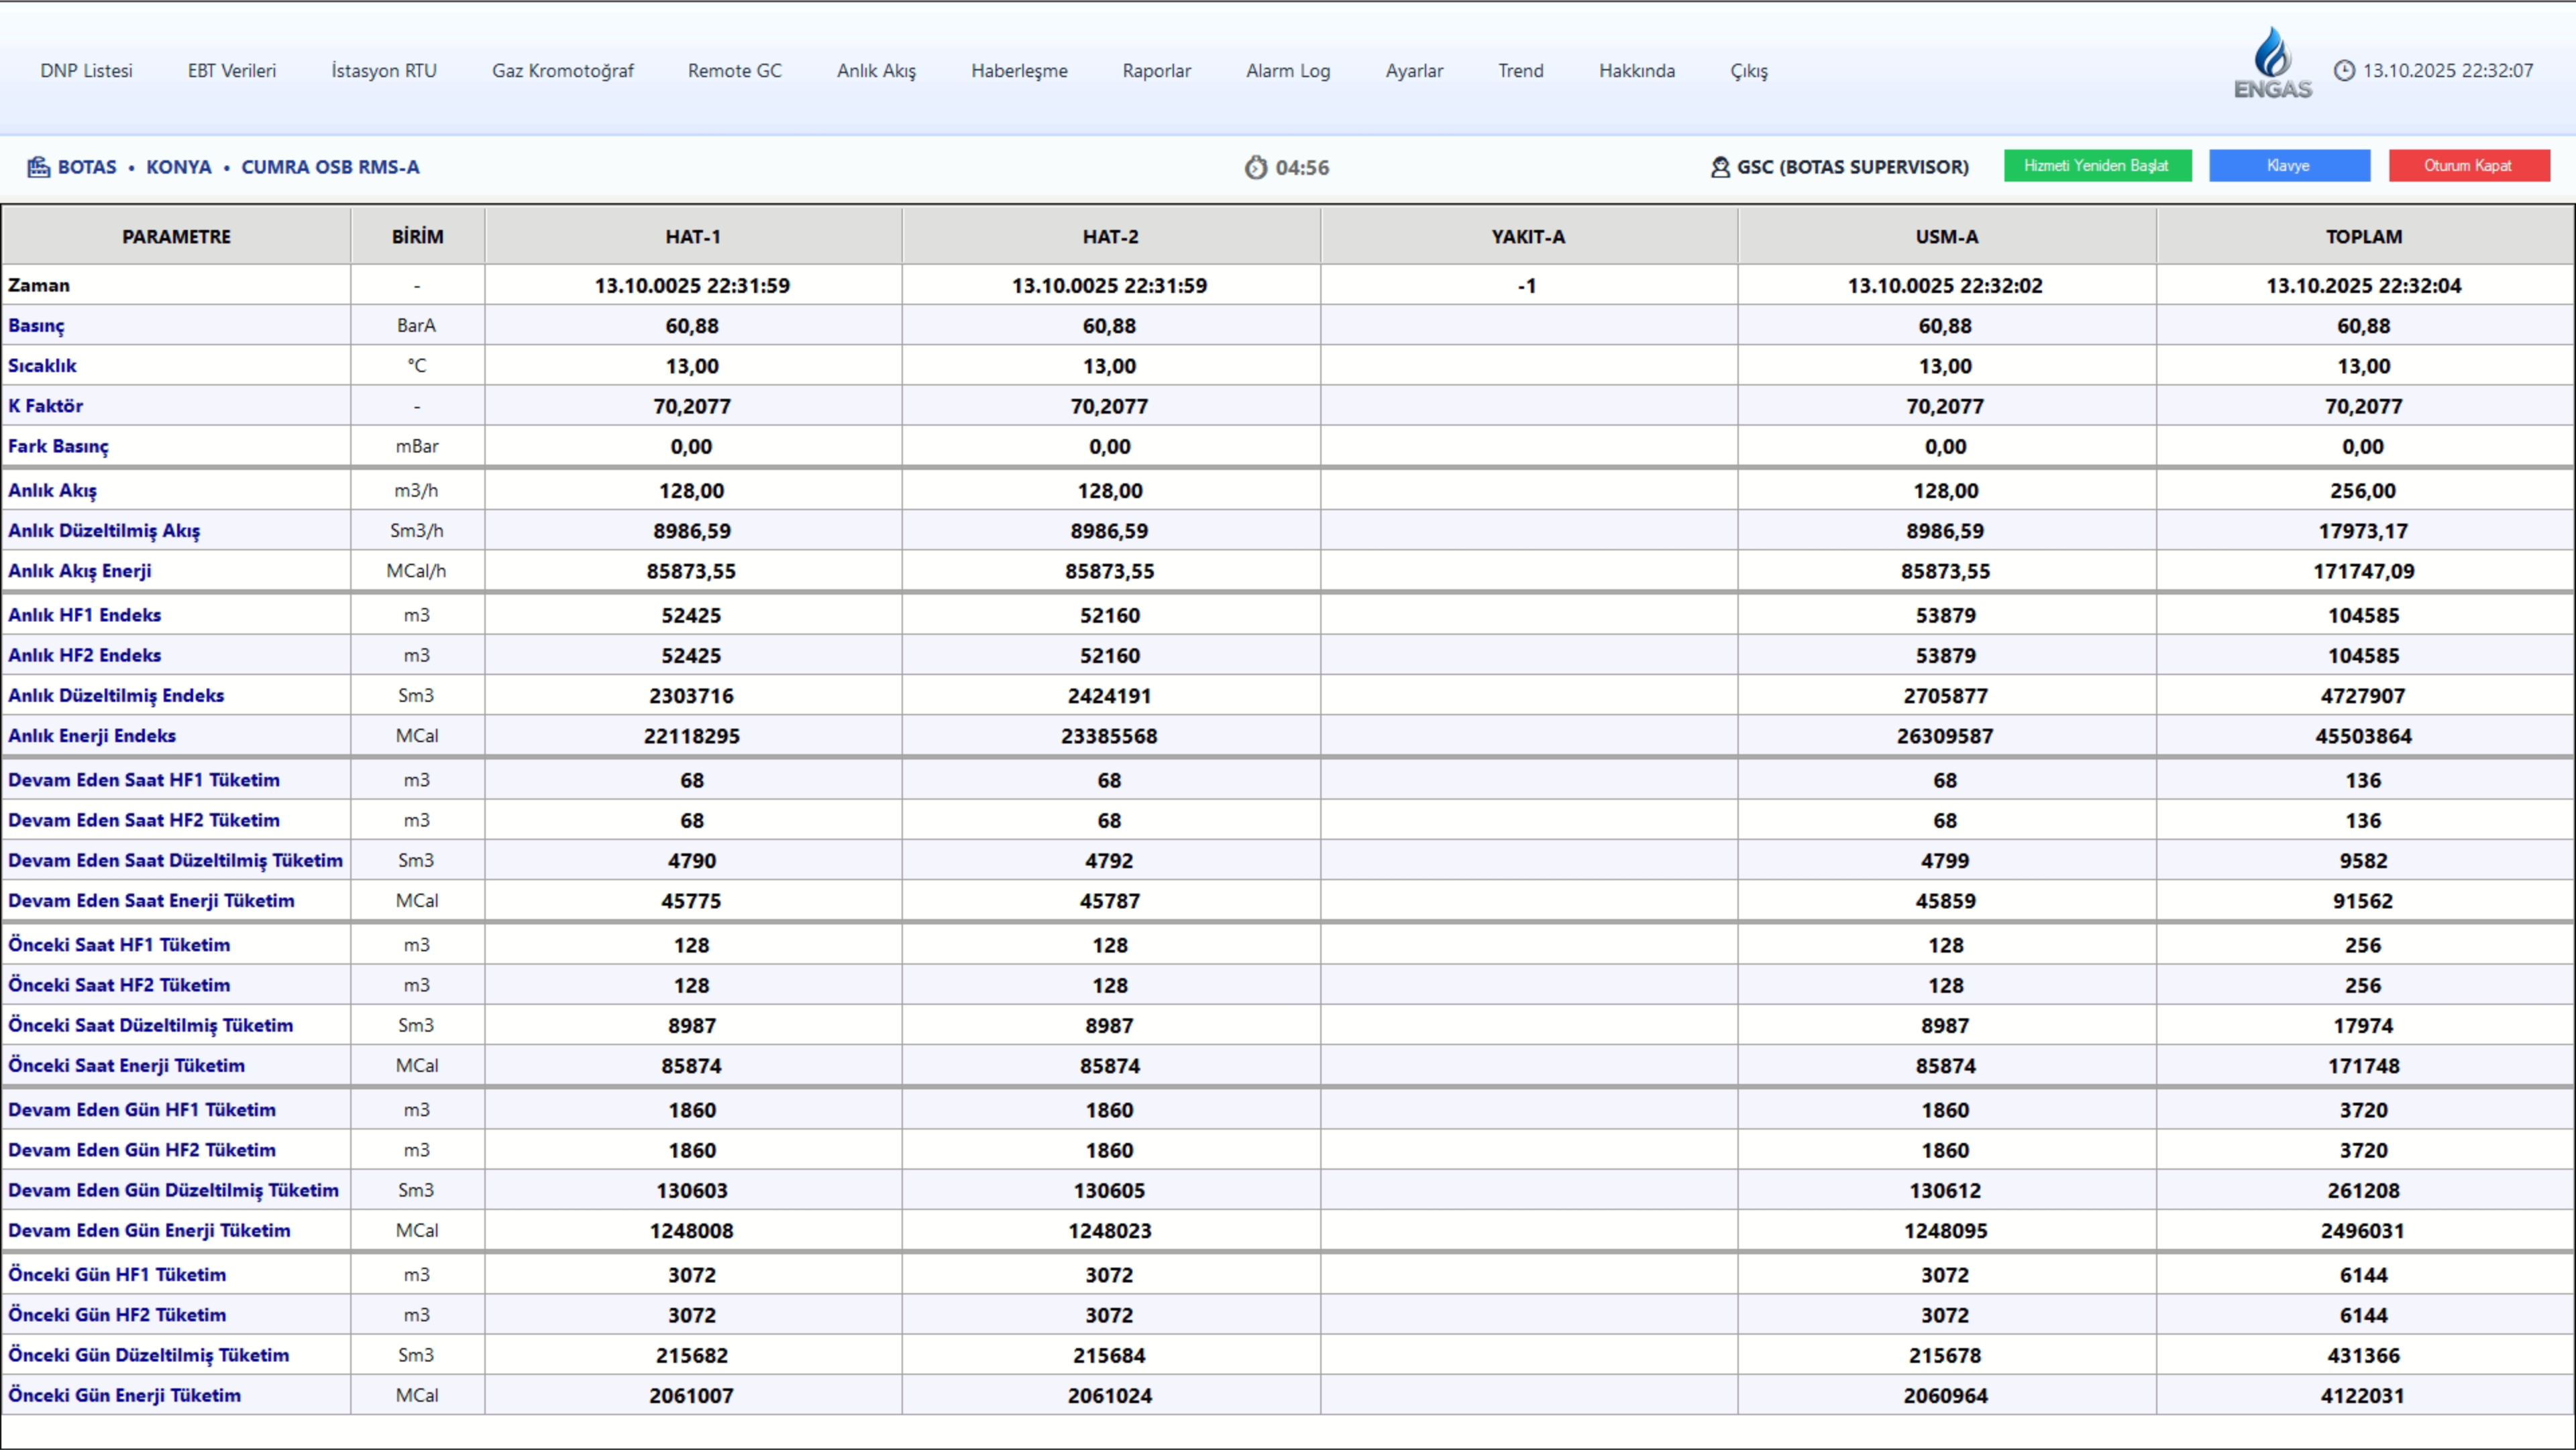Open the Trend menu item
2576x1450 pixels.
coord(1520,71)
